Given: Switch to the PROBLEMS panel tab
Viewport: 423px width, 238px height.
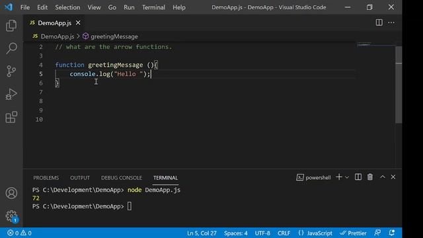Looking at the screenshot, I should pos(46,178).
